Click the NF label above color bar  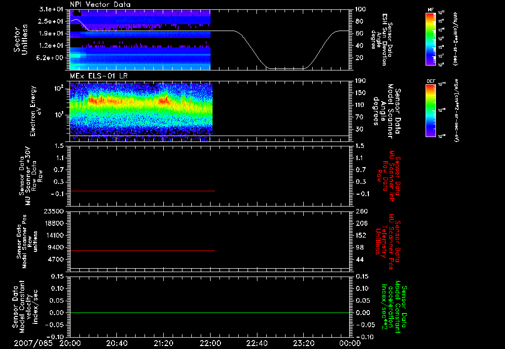[x=431, y=10]
